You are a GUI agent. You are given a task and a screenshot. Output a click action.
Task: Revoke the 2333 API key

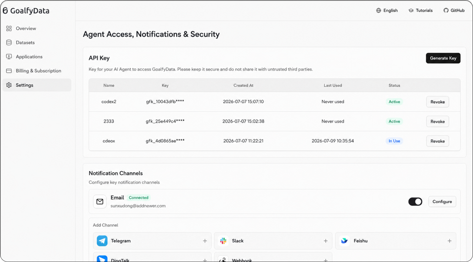pyautogui.click(x=438, y=122)
